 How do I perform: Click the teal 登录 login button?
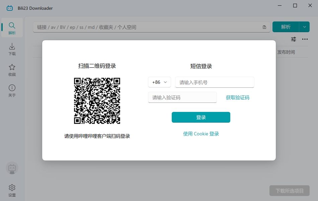point(201,117)
